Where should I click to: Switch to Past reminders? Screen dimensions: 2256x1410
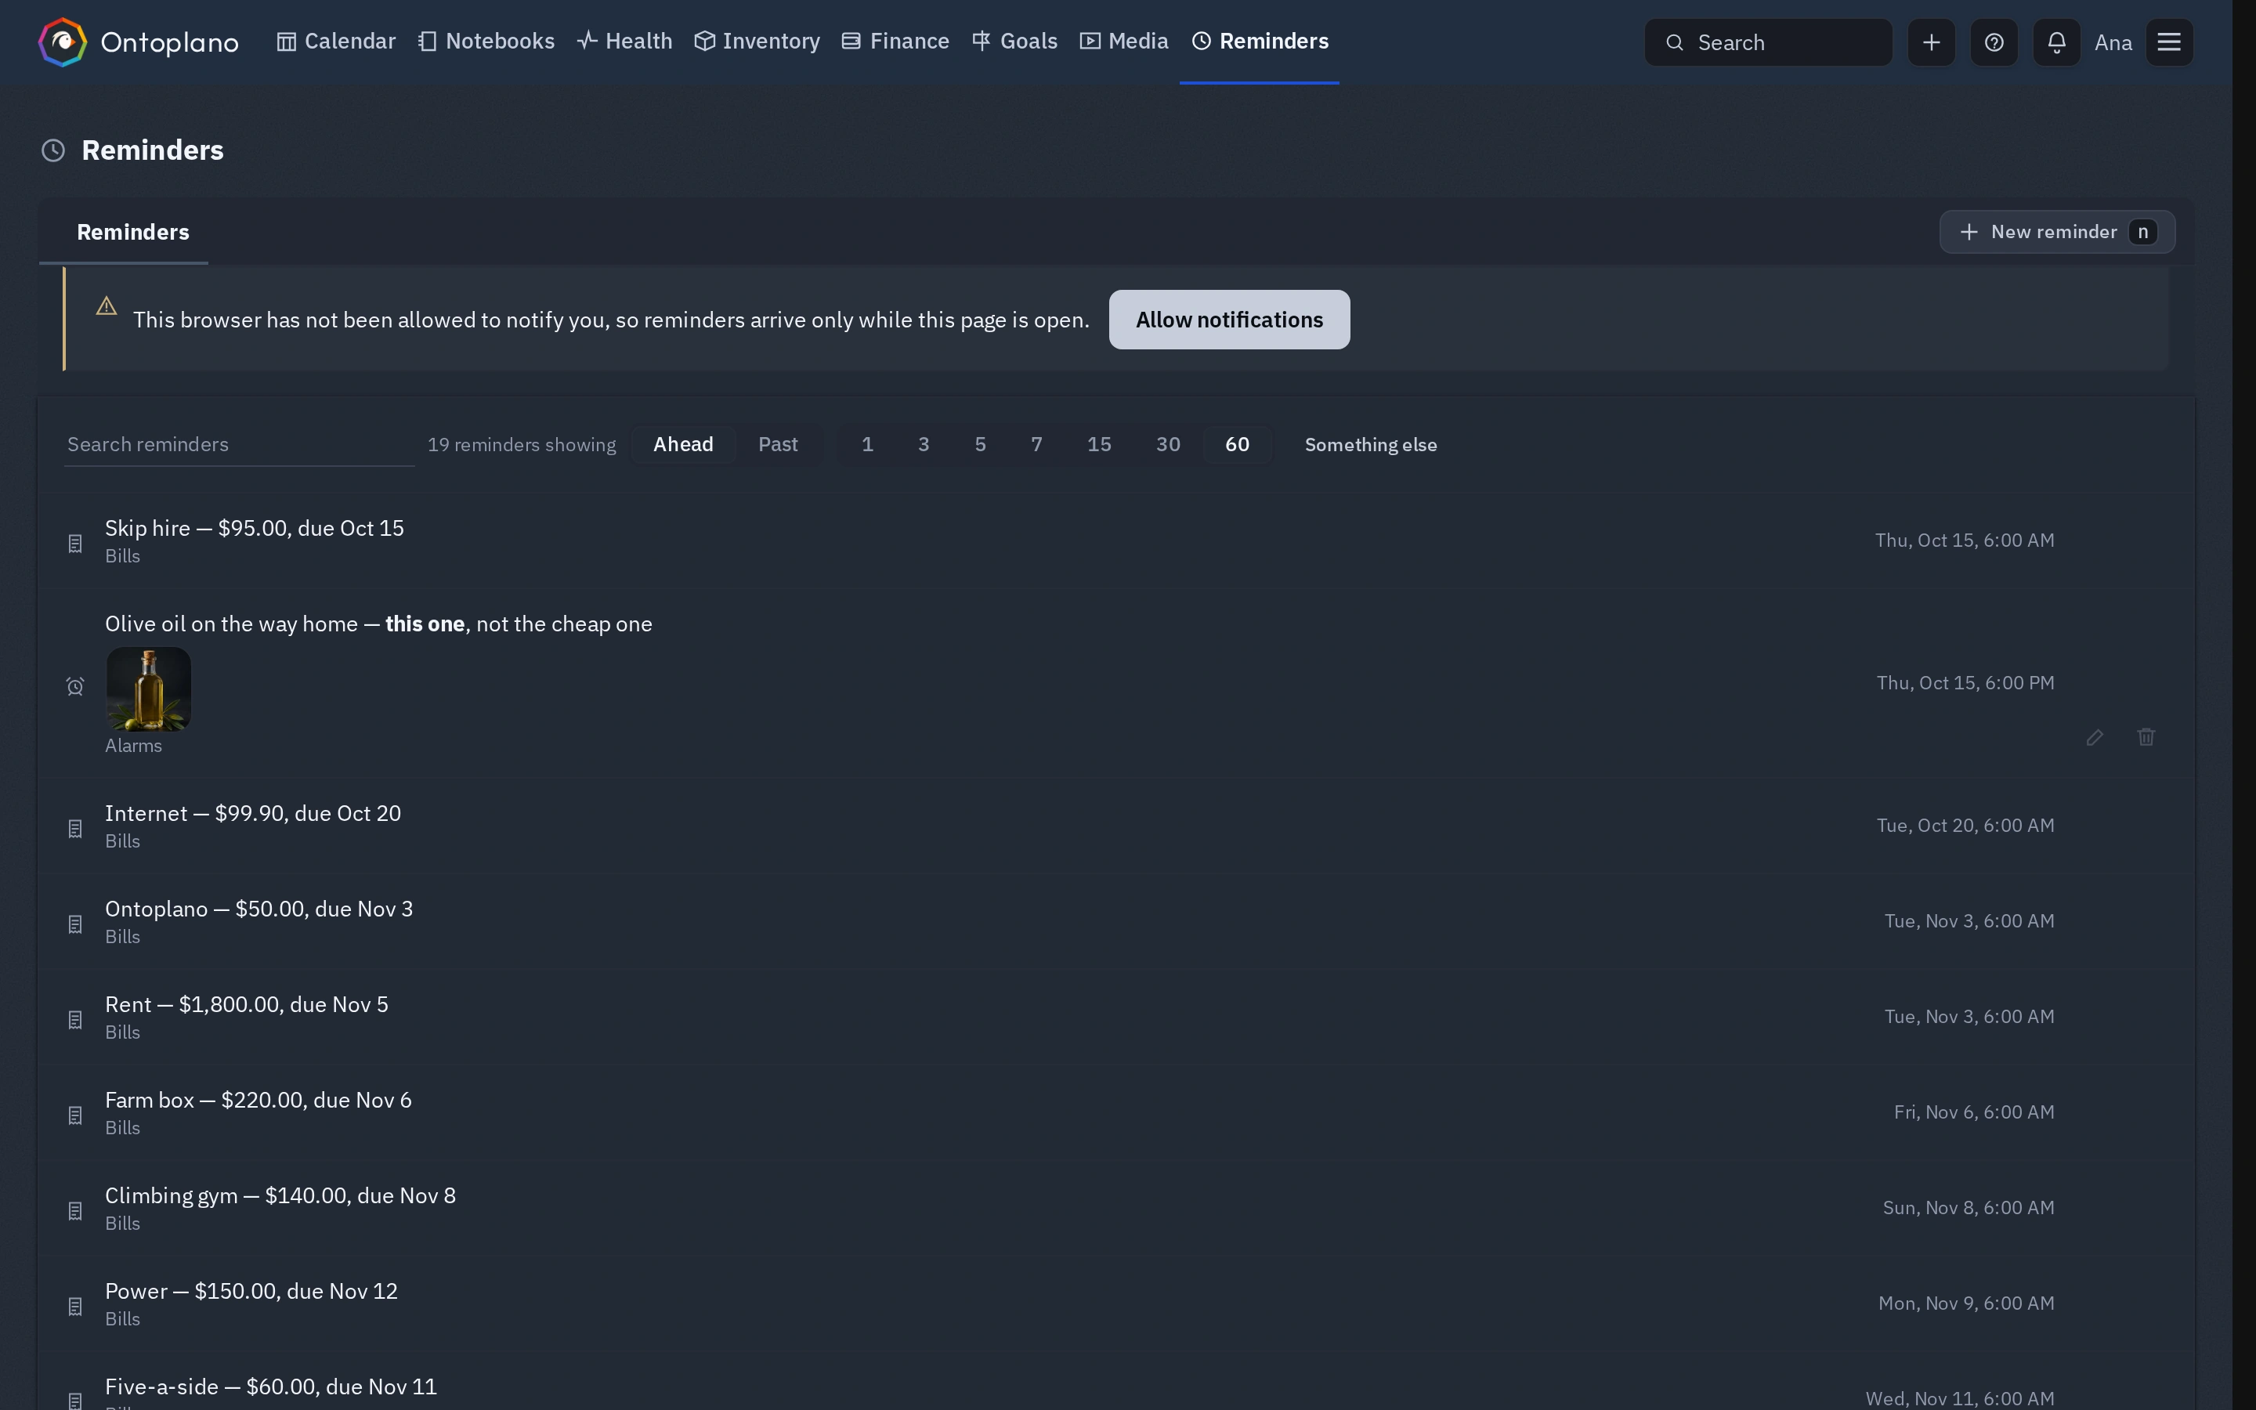point(778,445)
